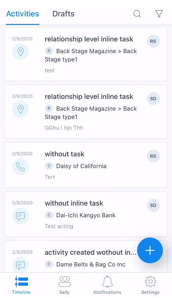Open search with the magnifier icon
Viewport: 172px width, 298px height.
(x=137, y=14)
